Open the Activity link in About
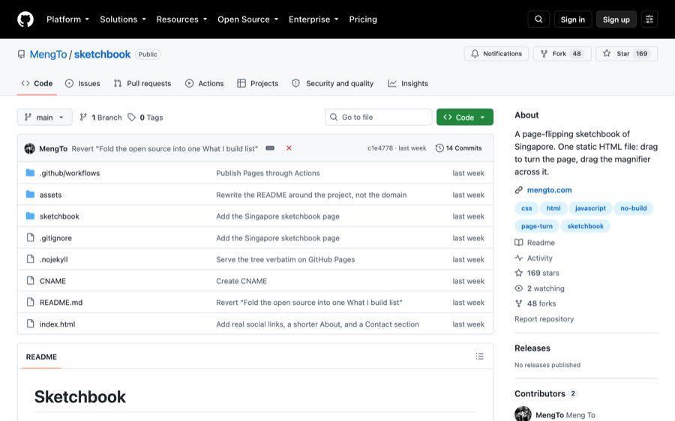The image size is (675, 421). [534, 258]
